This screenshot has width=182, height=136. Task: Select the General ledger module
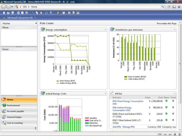point(19,117)
